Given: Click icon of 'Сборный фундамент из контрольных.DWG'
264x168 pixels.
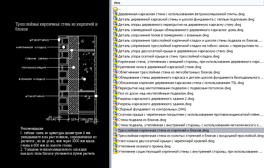Looking at the screenshot, I should 115,110.
